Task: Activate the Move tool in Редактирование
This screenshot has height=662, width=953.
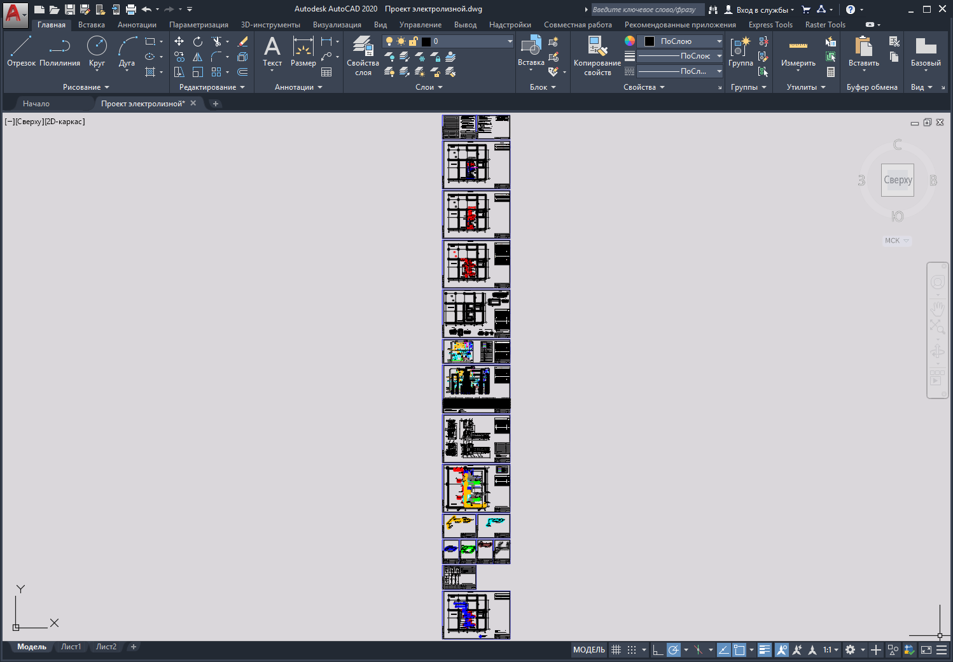Action: click(179, 41)
